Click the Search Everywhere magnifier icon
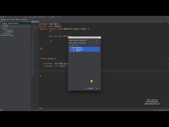This screenshot has width=169, height=127. [x=168, y=17]
